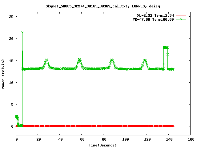Click the x-axis tick label 140
The height and width of the screenshot is (148, 197).
pyautogui.click(x=169, y=139)
